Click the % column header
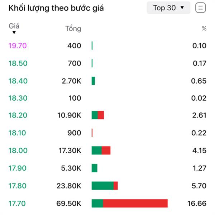 pos(204,29)
